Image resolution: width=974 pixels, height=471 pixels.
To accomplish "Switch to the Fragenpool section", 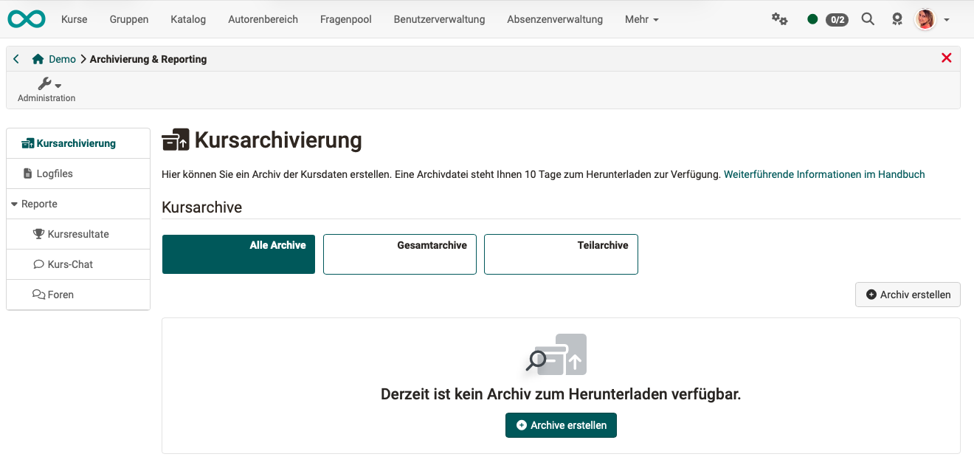I will pos(345,19).
